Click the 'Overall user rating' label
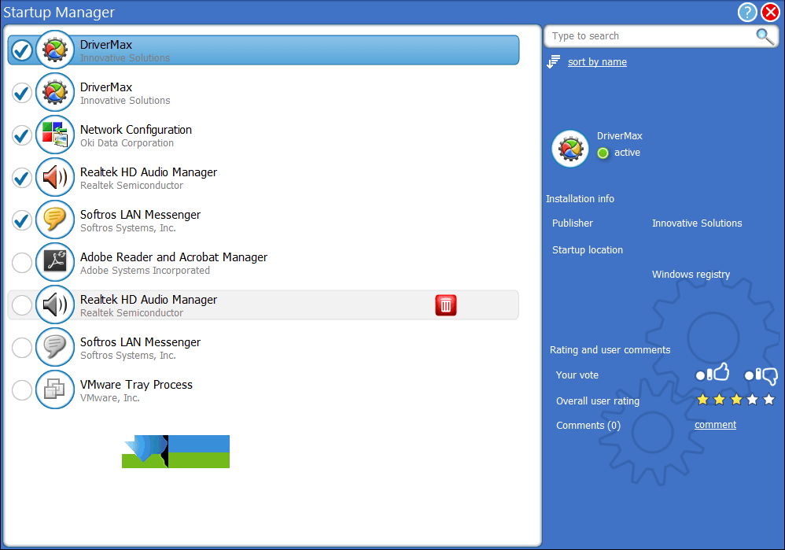Viewport: 785px width, 550px height. click(x=598, y=401)
